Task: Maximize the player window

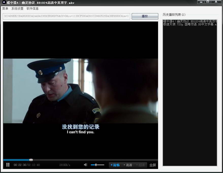Action: [208, 2]
